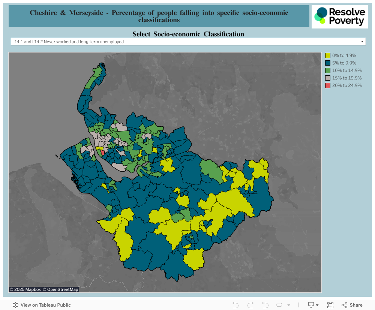Click the Refresh data icon
The width and height of the screenshot is (375, 310).
click(x=279, y=305)
